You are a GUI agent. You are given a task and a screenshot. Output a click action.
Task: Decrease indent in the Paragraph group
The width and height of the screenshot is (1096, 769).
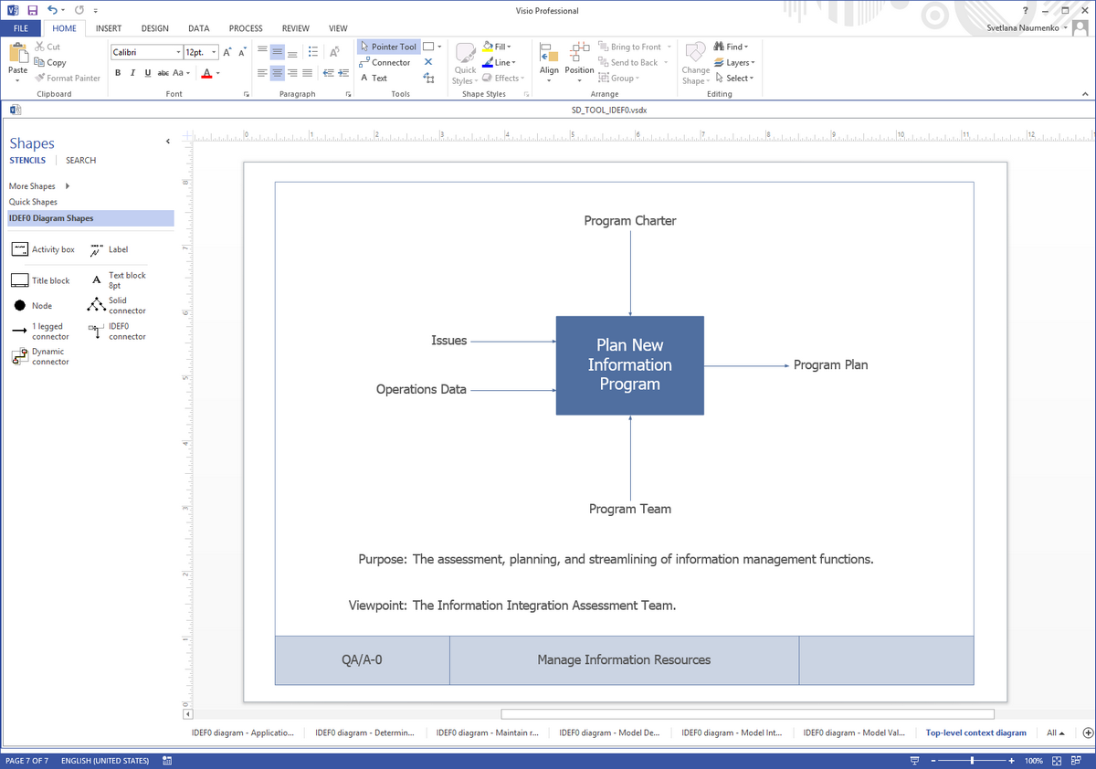pyautogui.click(x=329, y=73)
